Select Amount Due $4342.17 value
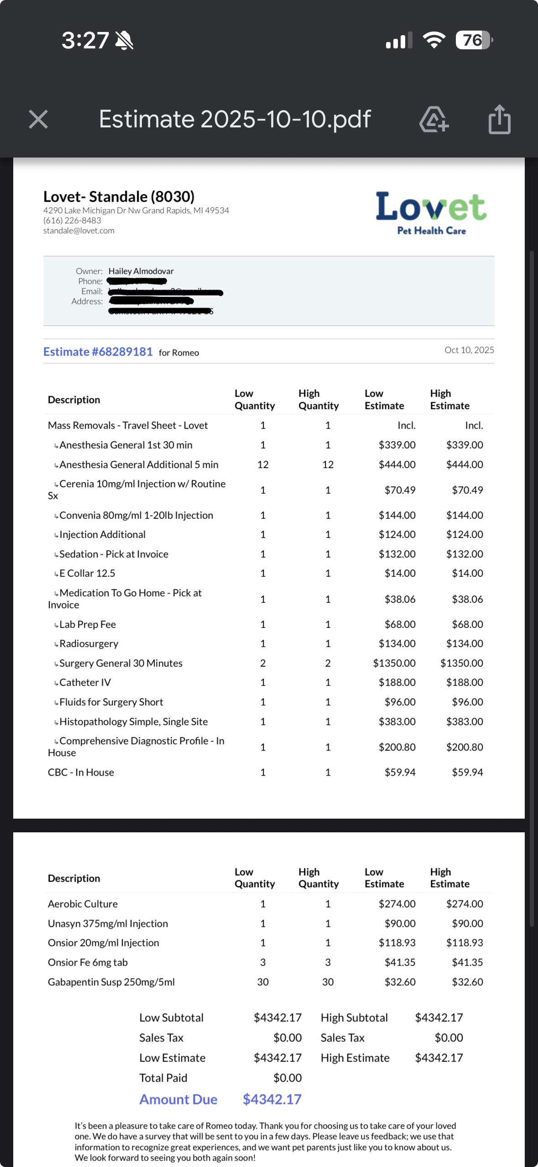This screenshot has width=538, height=1167. click(x=272, y=1099)
